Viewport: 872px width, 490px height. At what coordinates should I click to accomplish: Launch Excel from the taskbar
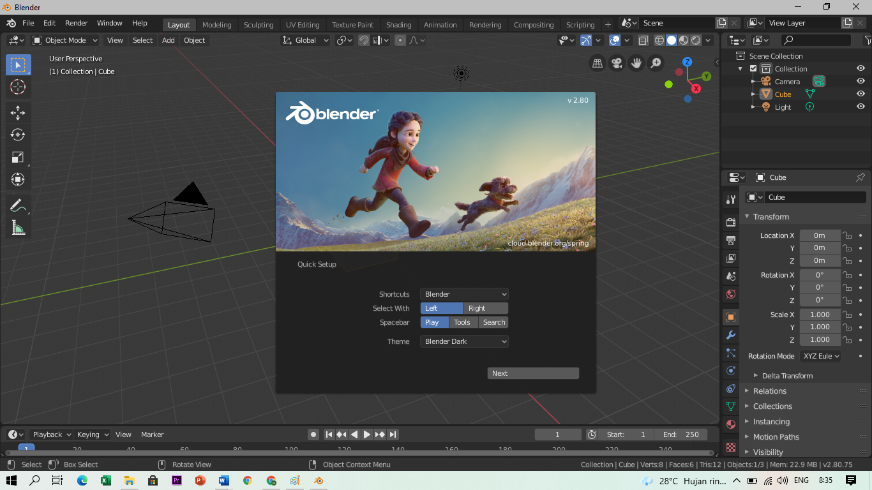(105, 480)
